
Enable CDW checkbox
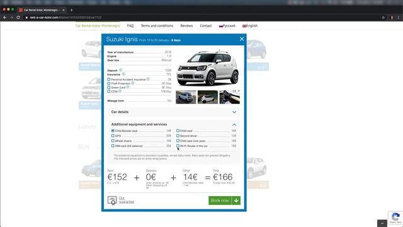coord(109,91)
